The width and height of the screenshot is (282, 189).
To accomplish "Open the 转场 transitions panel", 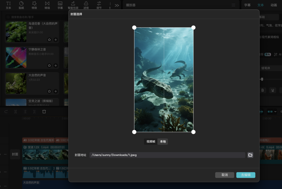I will click(47, 5).
